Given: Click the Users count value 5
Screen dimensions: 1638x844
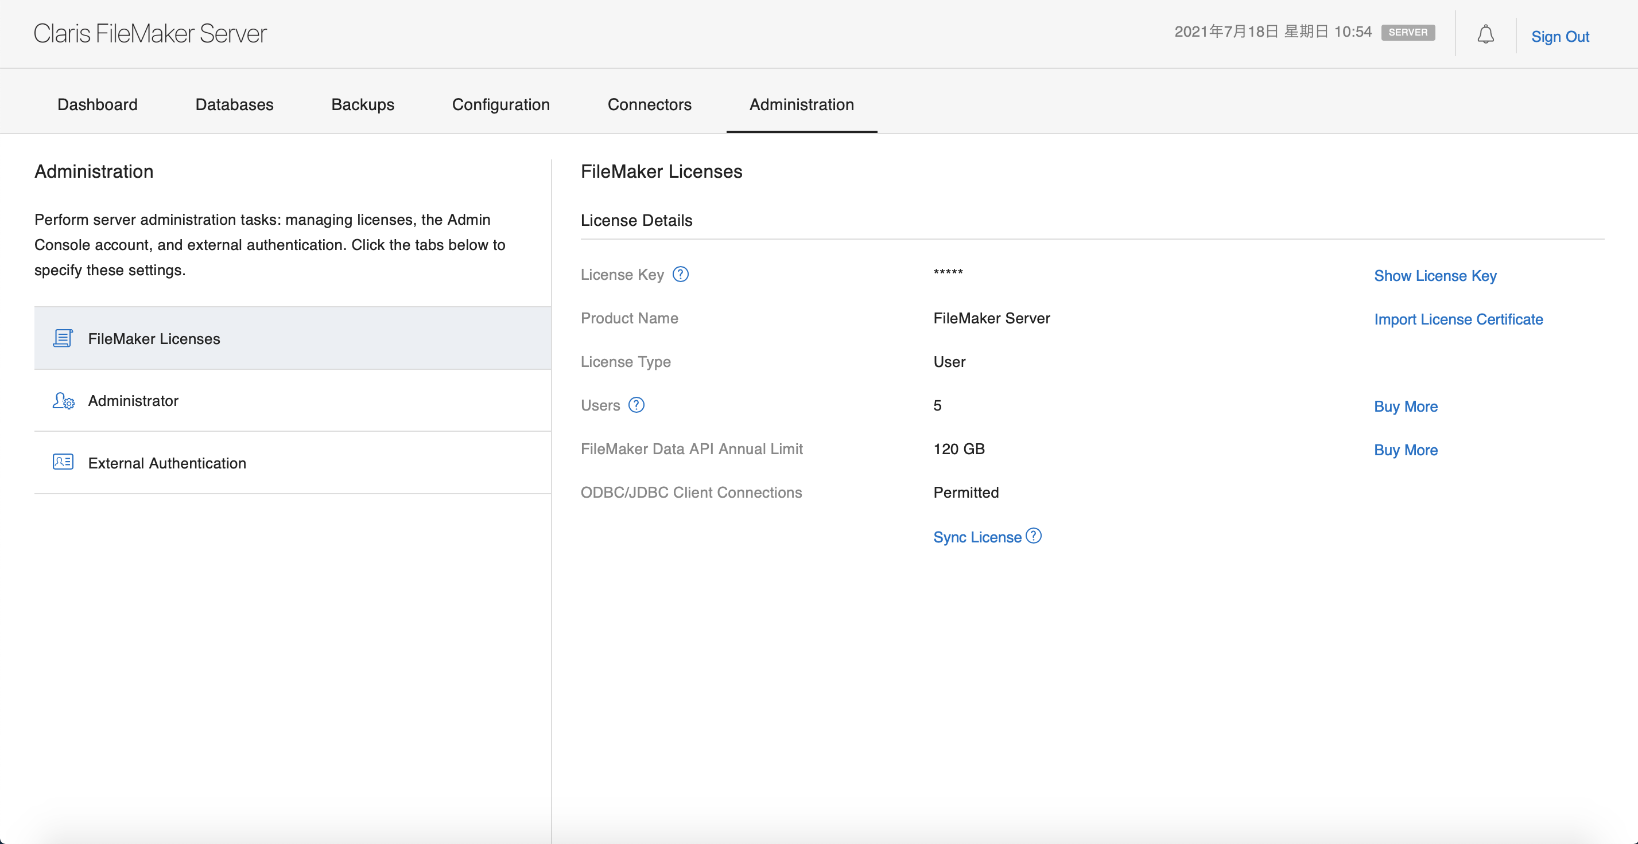Looking at the screenshot, I should [937, 405].
